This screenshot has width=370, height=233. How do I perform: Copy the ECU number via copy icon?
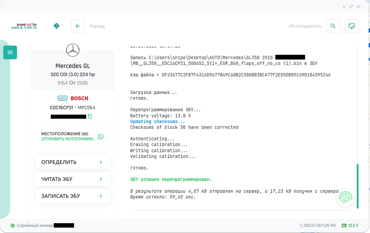click(x=90, y=116)
